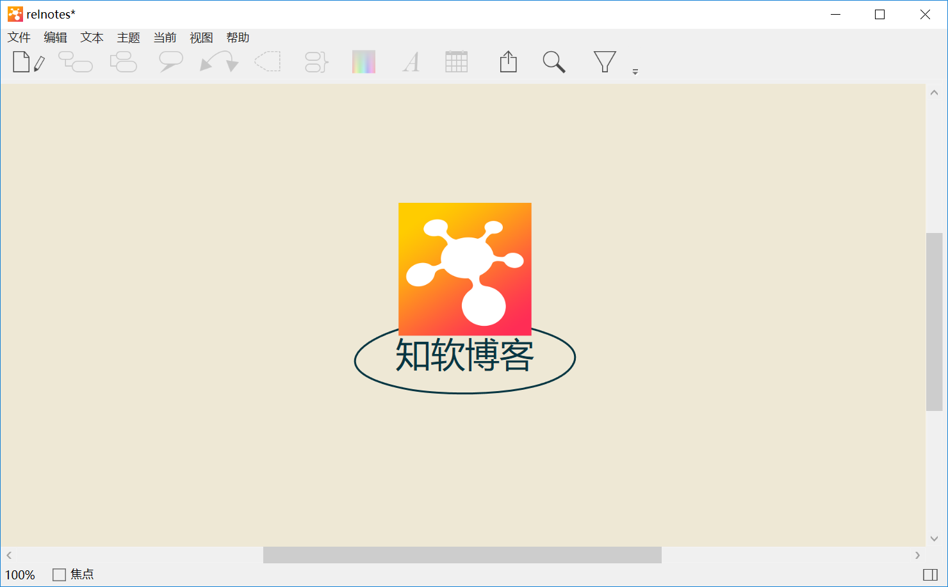This screenshot has width=948, height=587.
Task: Open the 当前 menu
Action: pos(165,38)
